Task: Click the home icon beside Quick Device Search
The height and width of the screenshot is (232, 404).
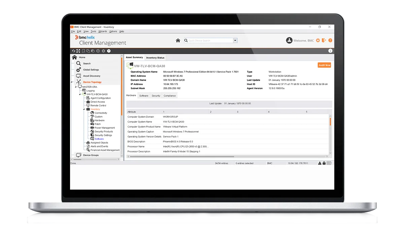Action: coord(178,40)
